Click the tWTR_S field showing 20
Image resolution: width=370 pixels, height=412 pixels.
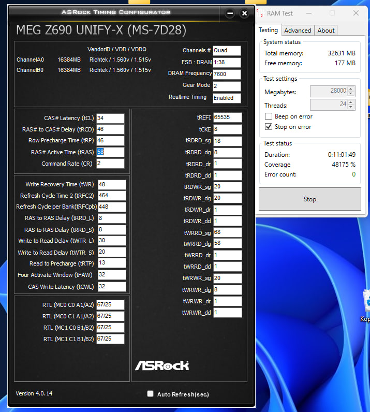[112, 252]
